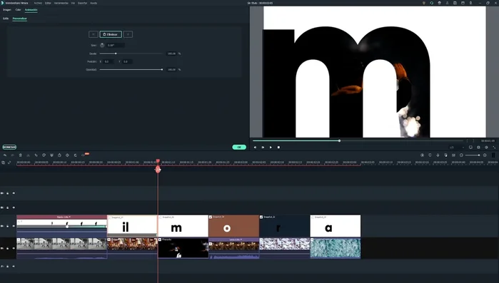Click the rotation dial knob

tap(102, 46)
